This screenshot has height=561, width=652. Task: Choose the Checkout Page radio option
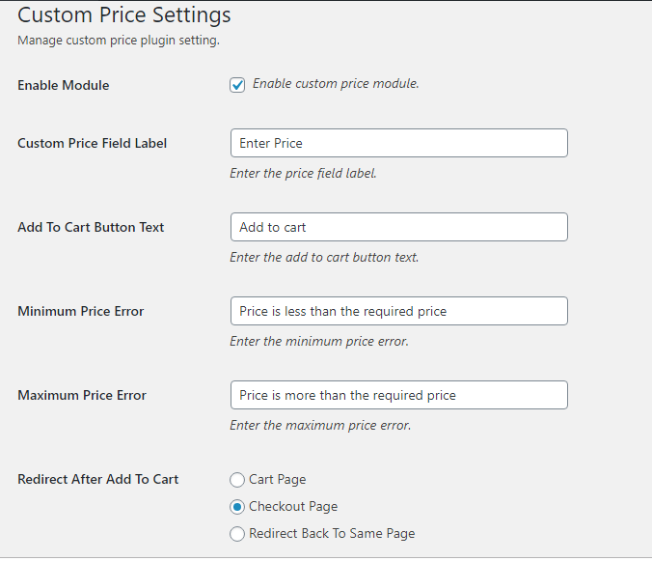[237, 506]
